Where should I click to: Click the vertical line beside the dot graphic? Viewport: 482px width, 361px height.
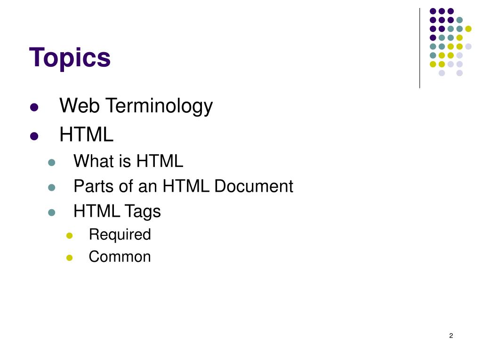point(419,48)
